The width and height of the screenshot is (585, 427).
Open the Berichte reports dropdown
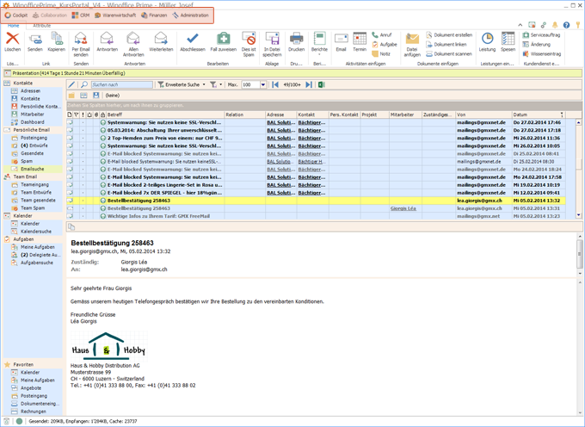tap(319, 44)
